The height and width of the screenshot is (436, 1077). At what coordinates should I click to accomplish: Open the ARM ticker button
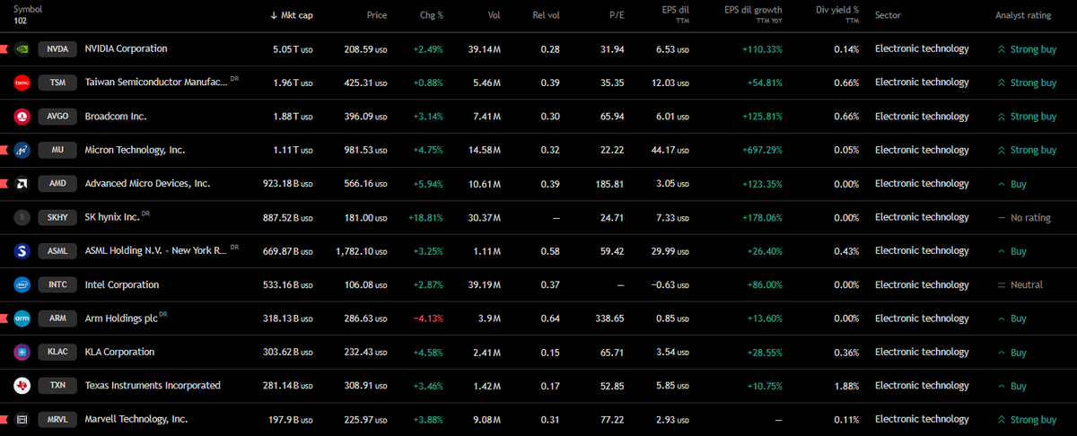[57, 318]
